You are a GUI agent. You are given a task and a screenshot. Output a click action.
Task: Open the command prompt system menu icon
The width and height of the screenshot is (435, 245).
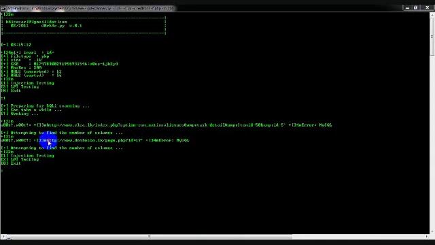(3, 8)
